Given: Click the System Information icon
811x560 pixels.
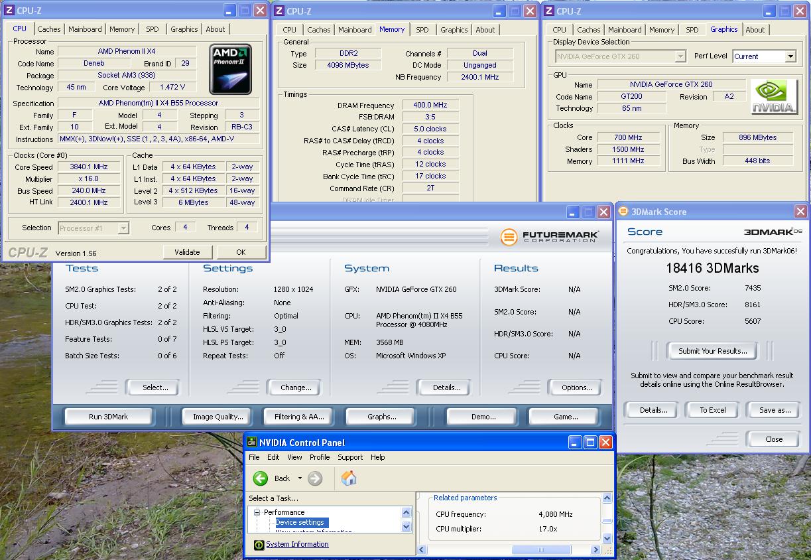Looking at the screenshot, I should tap(259, 545).
